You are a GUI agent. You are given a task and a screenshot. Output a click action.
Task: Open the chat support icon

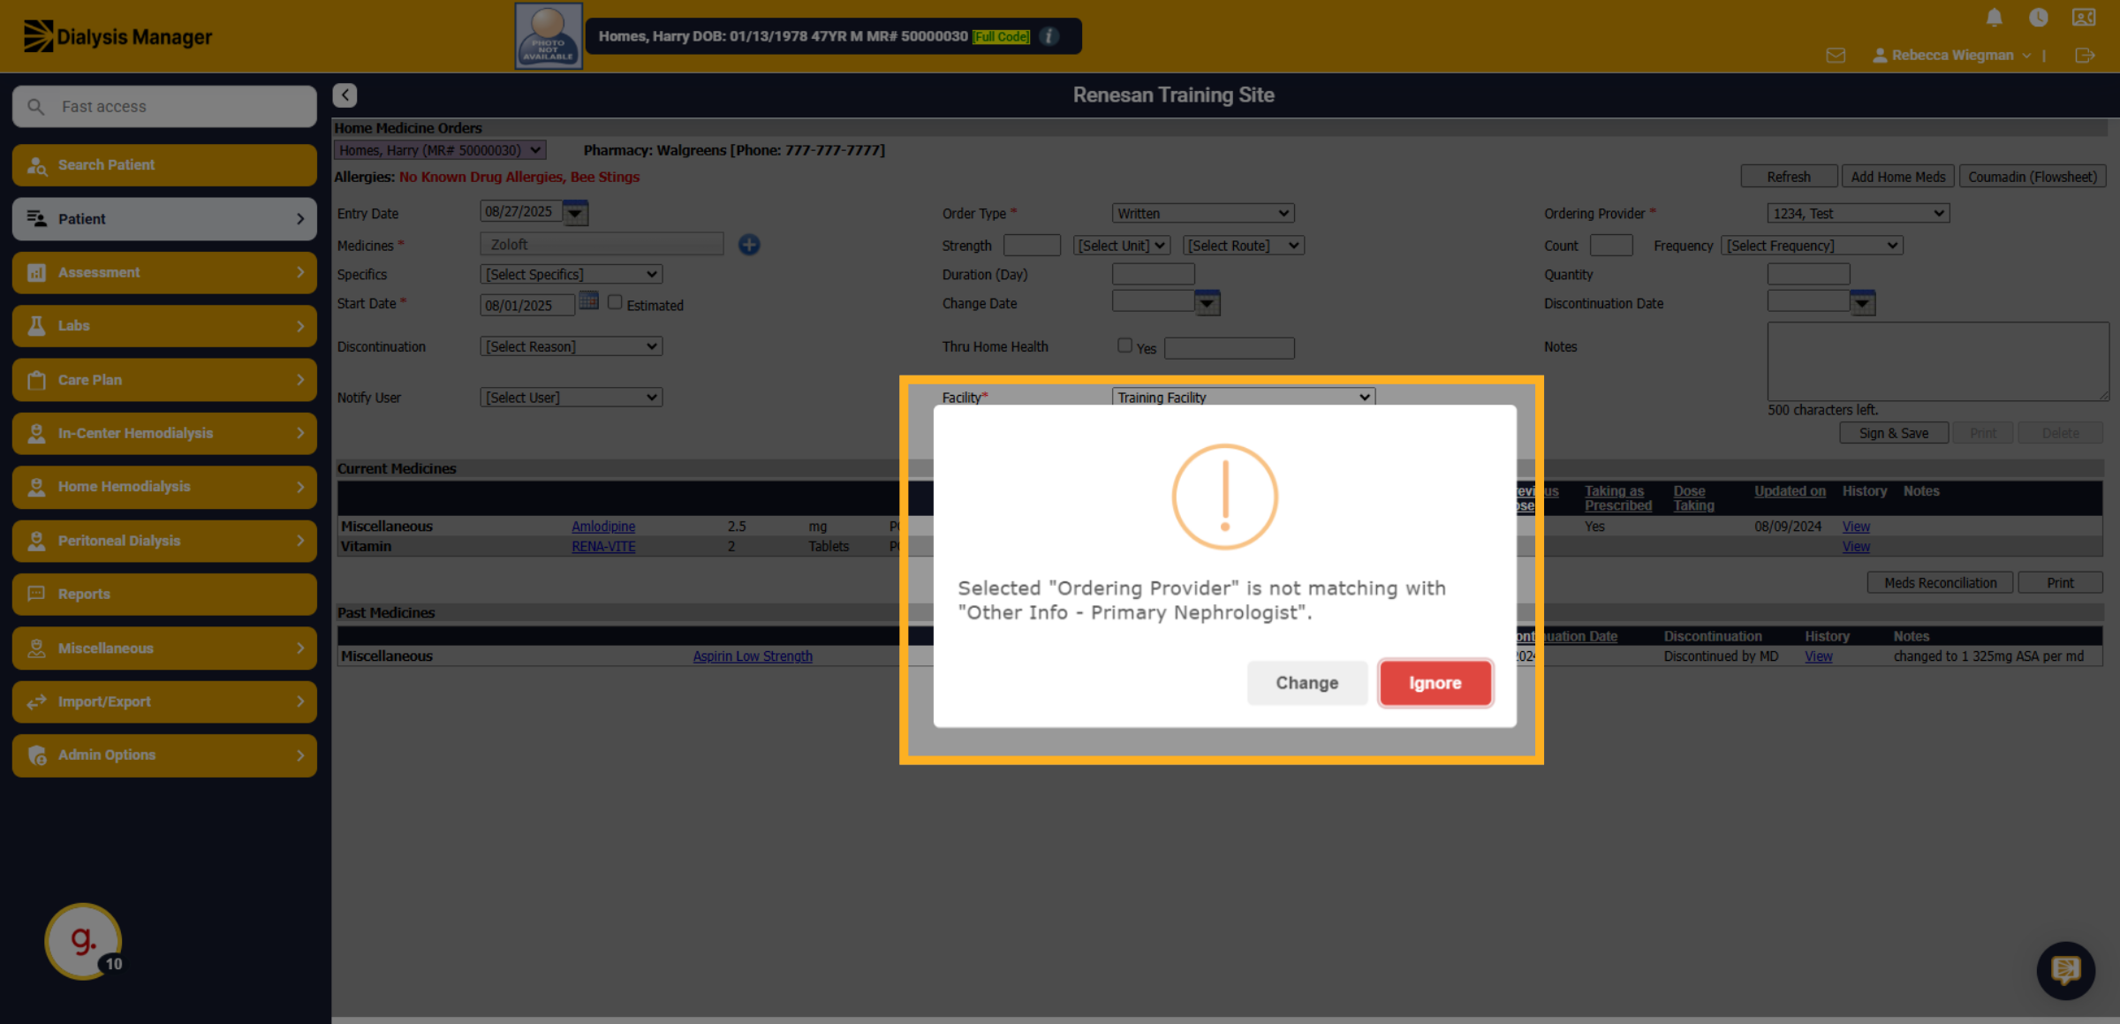coord(2065,970)
